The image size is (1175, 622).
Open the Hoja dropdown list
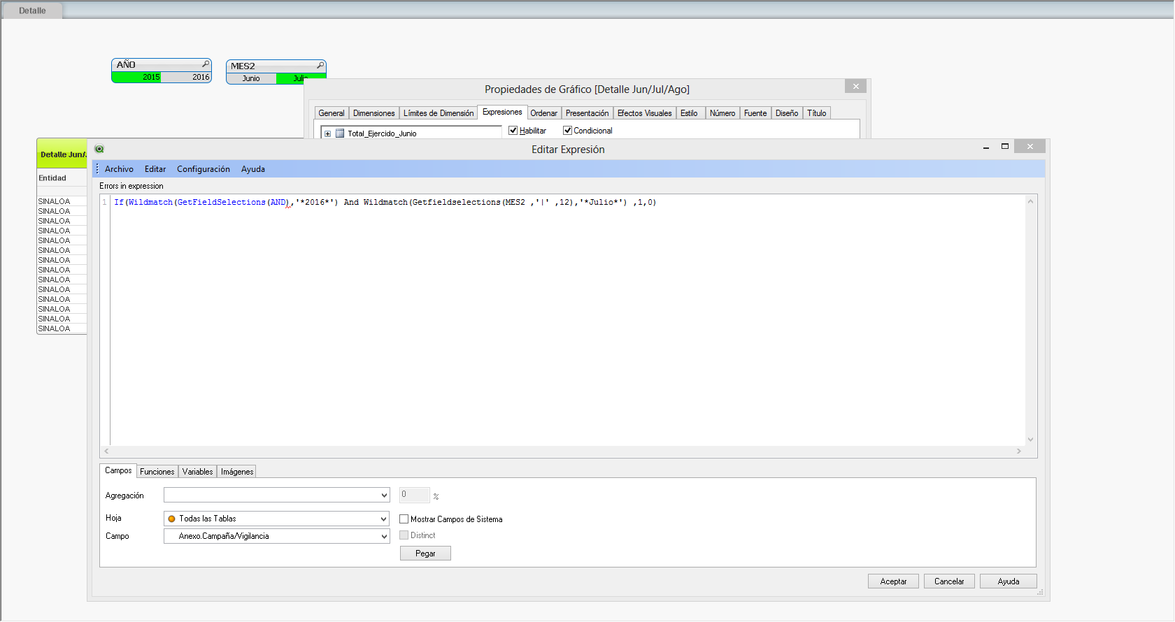tap(384, 519)
